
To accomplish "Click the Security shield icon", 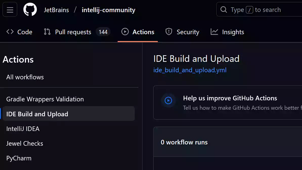I will 169,32.
